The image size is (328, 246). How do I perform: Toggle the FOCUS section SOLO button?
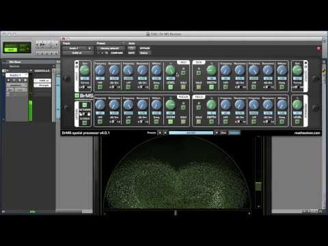(183, 122)
